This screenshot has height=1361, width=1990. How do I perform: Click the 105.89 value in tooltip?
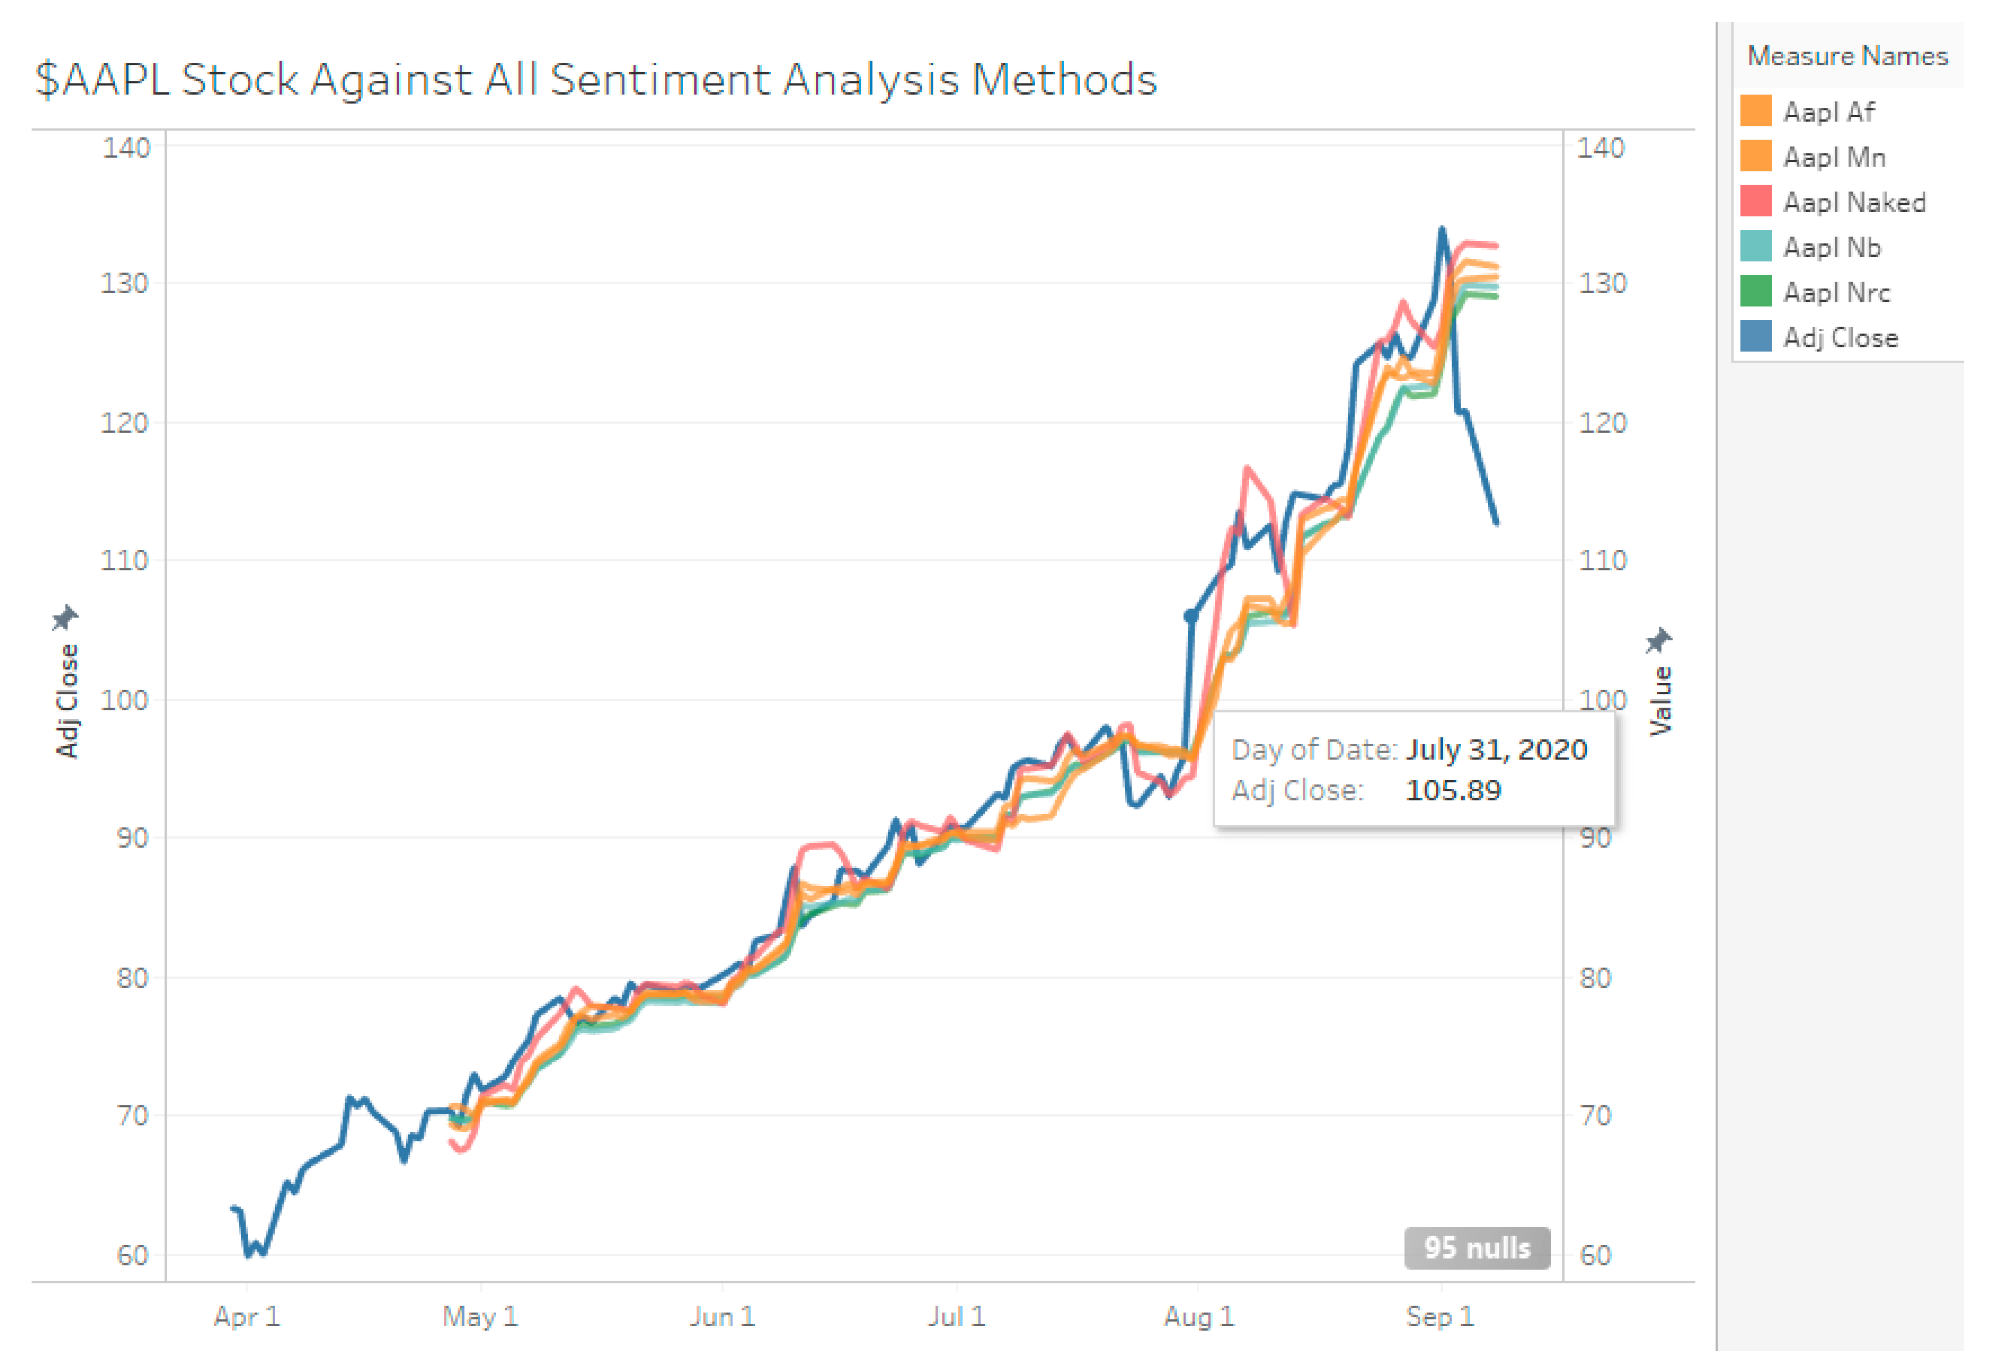[x=1453, y=791]
